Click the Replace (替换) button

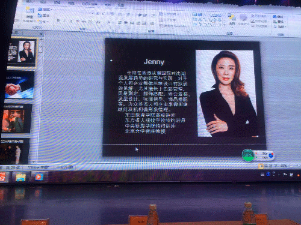[x=279, y=22]
